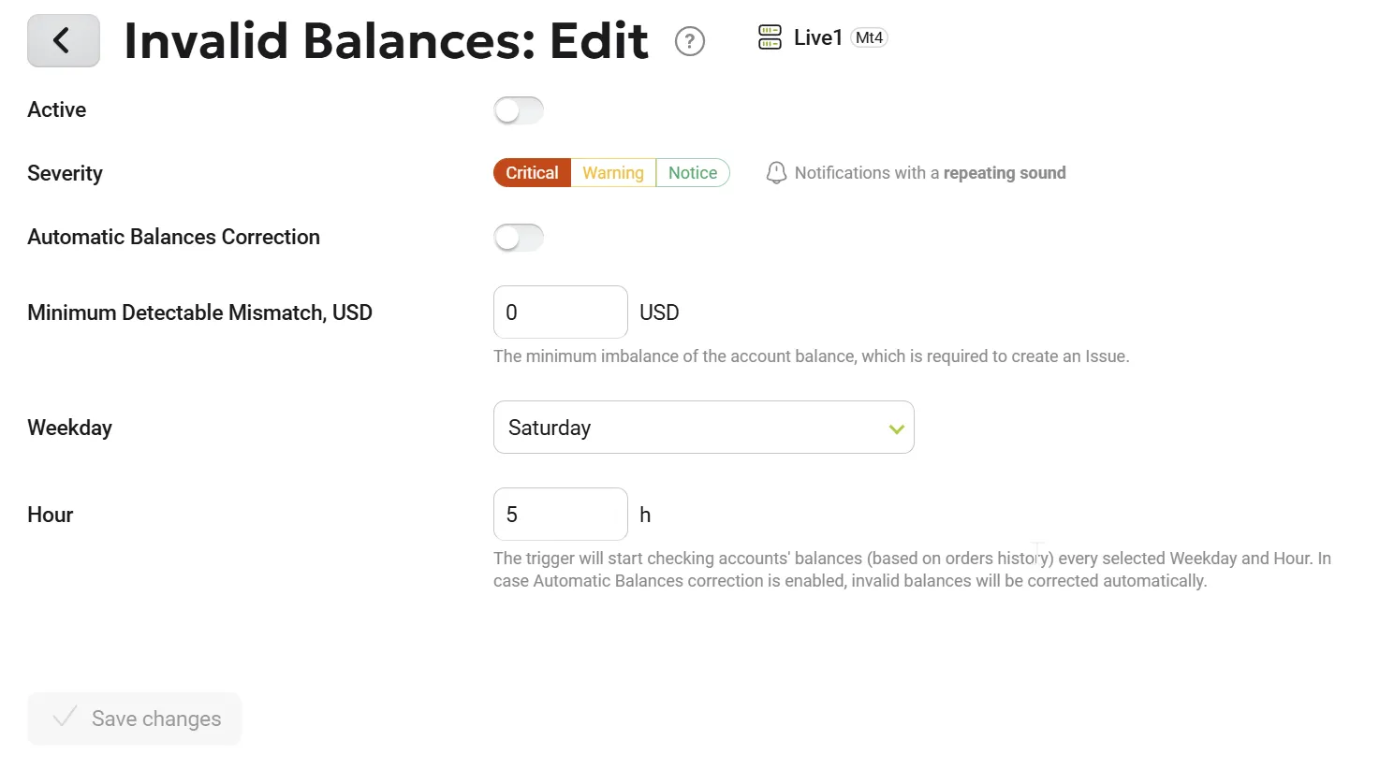The width and height of the screenshot is (1394, 770).
Task: Click the Severity label
Action: (65, 173)
